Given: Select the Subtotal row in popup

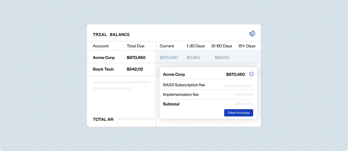Looking at the screenshot, I should click(x=171, y=104).
